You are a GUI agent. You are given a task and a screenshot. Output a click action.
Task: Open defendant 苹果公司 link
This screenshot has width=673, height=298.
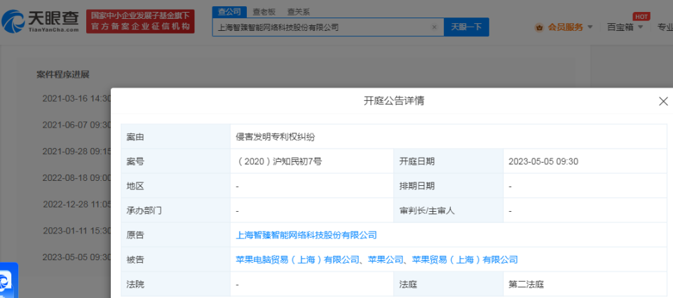[x=386, y=259]
